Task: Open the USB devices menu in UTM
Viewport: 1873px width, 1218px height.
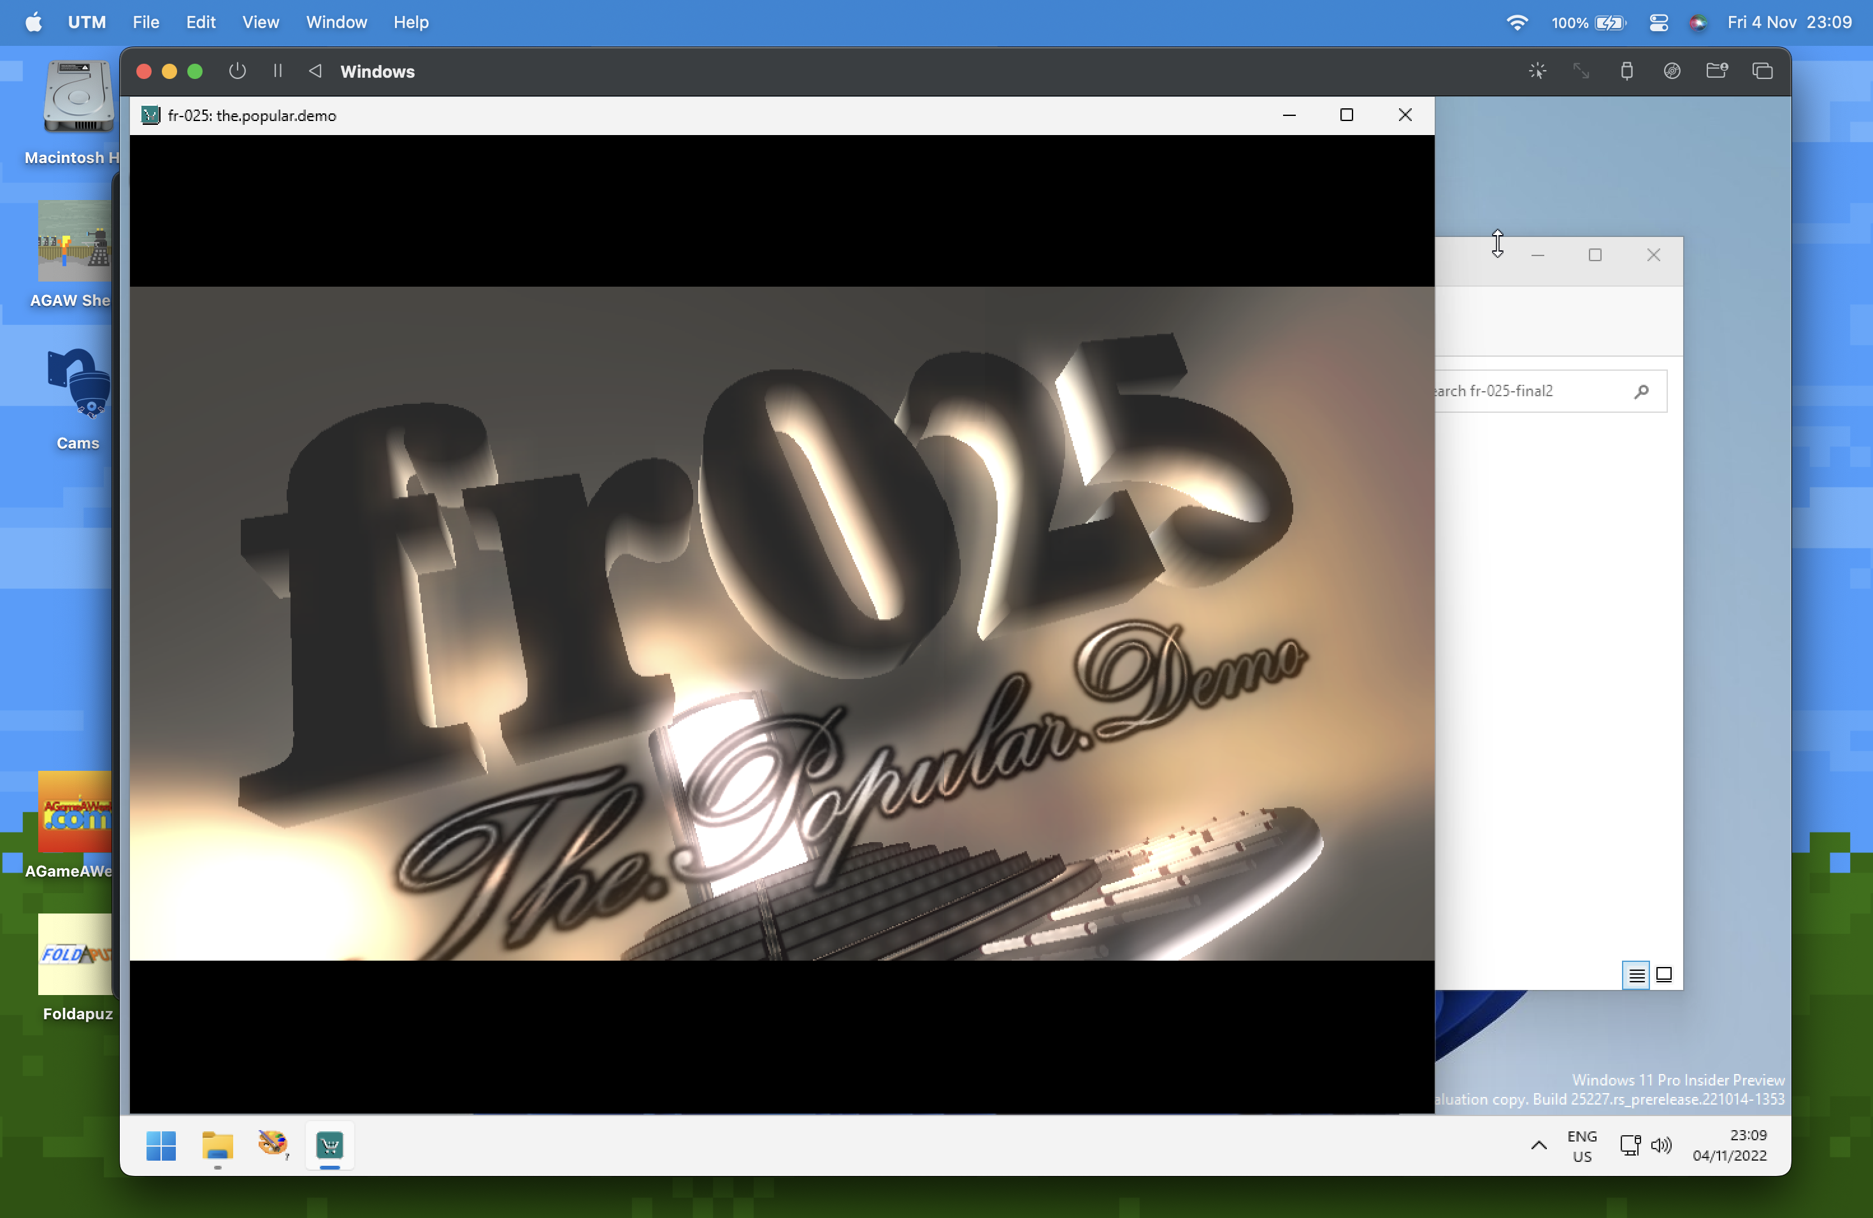Action: tap(1626, 71)
